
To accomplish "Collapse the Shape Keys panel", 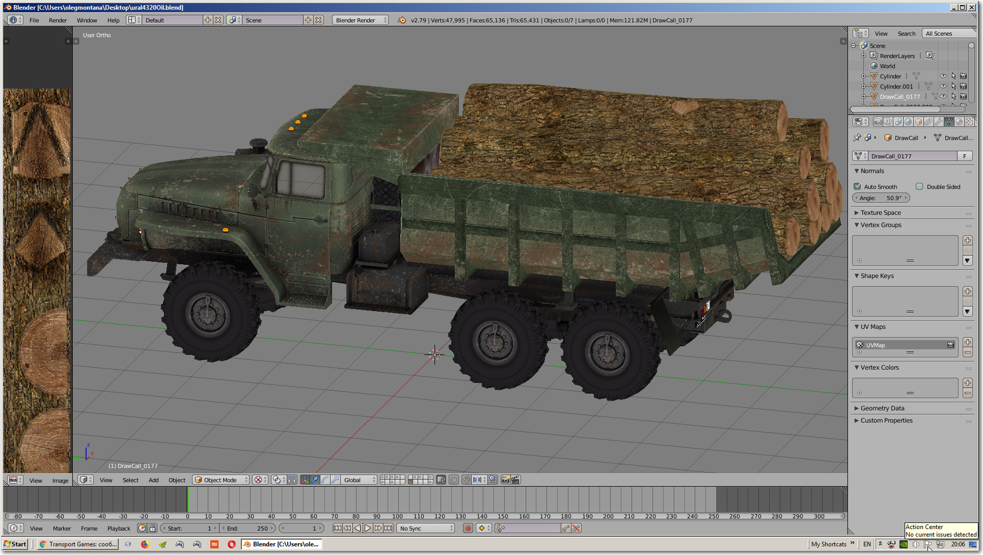I will tap(857, 275).
